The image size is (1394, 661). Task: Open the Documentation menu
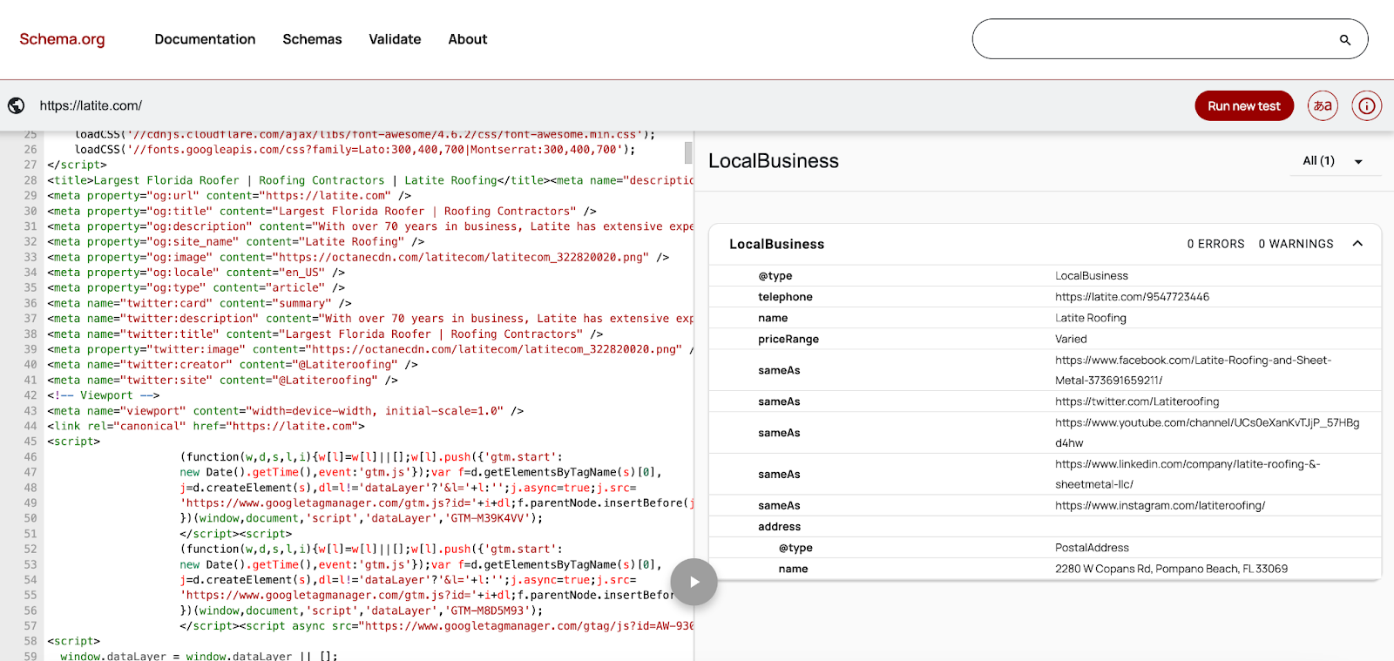point(205,39)
